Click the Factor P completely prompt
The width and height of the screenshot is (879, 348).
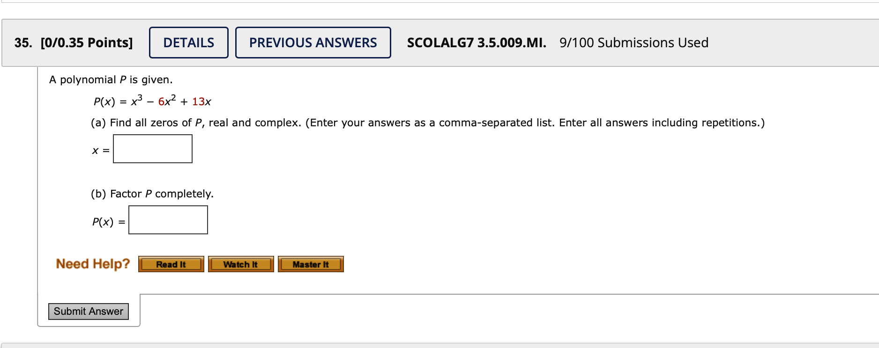pos(152,194)
